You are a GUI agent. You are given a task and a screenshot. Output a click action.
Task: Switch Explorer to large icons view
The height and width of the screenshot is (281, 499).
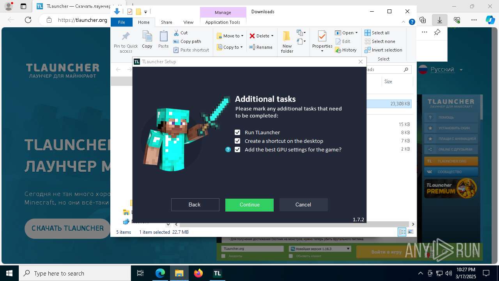tap(410, 232)
